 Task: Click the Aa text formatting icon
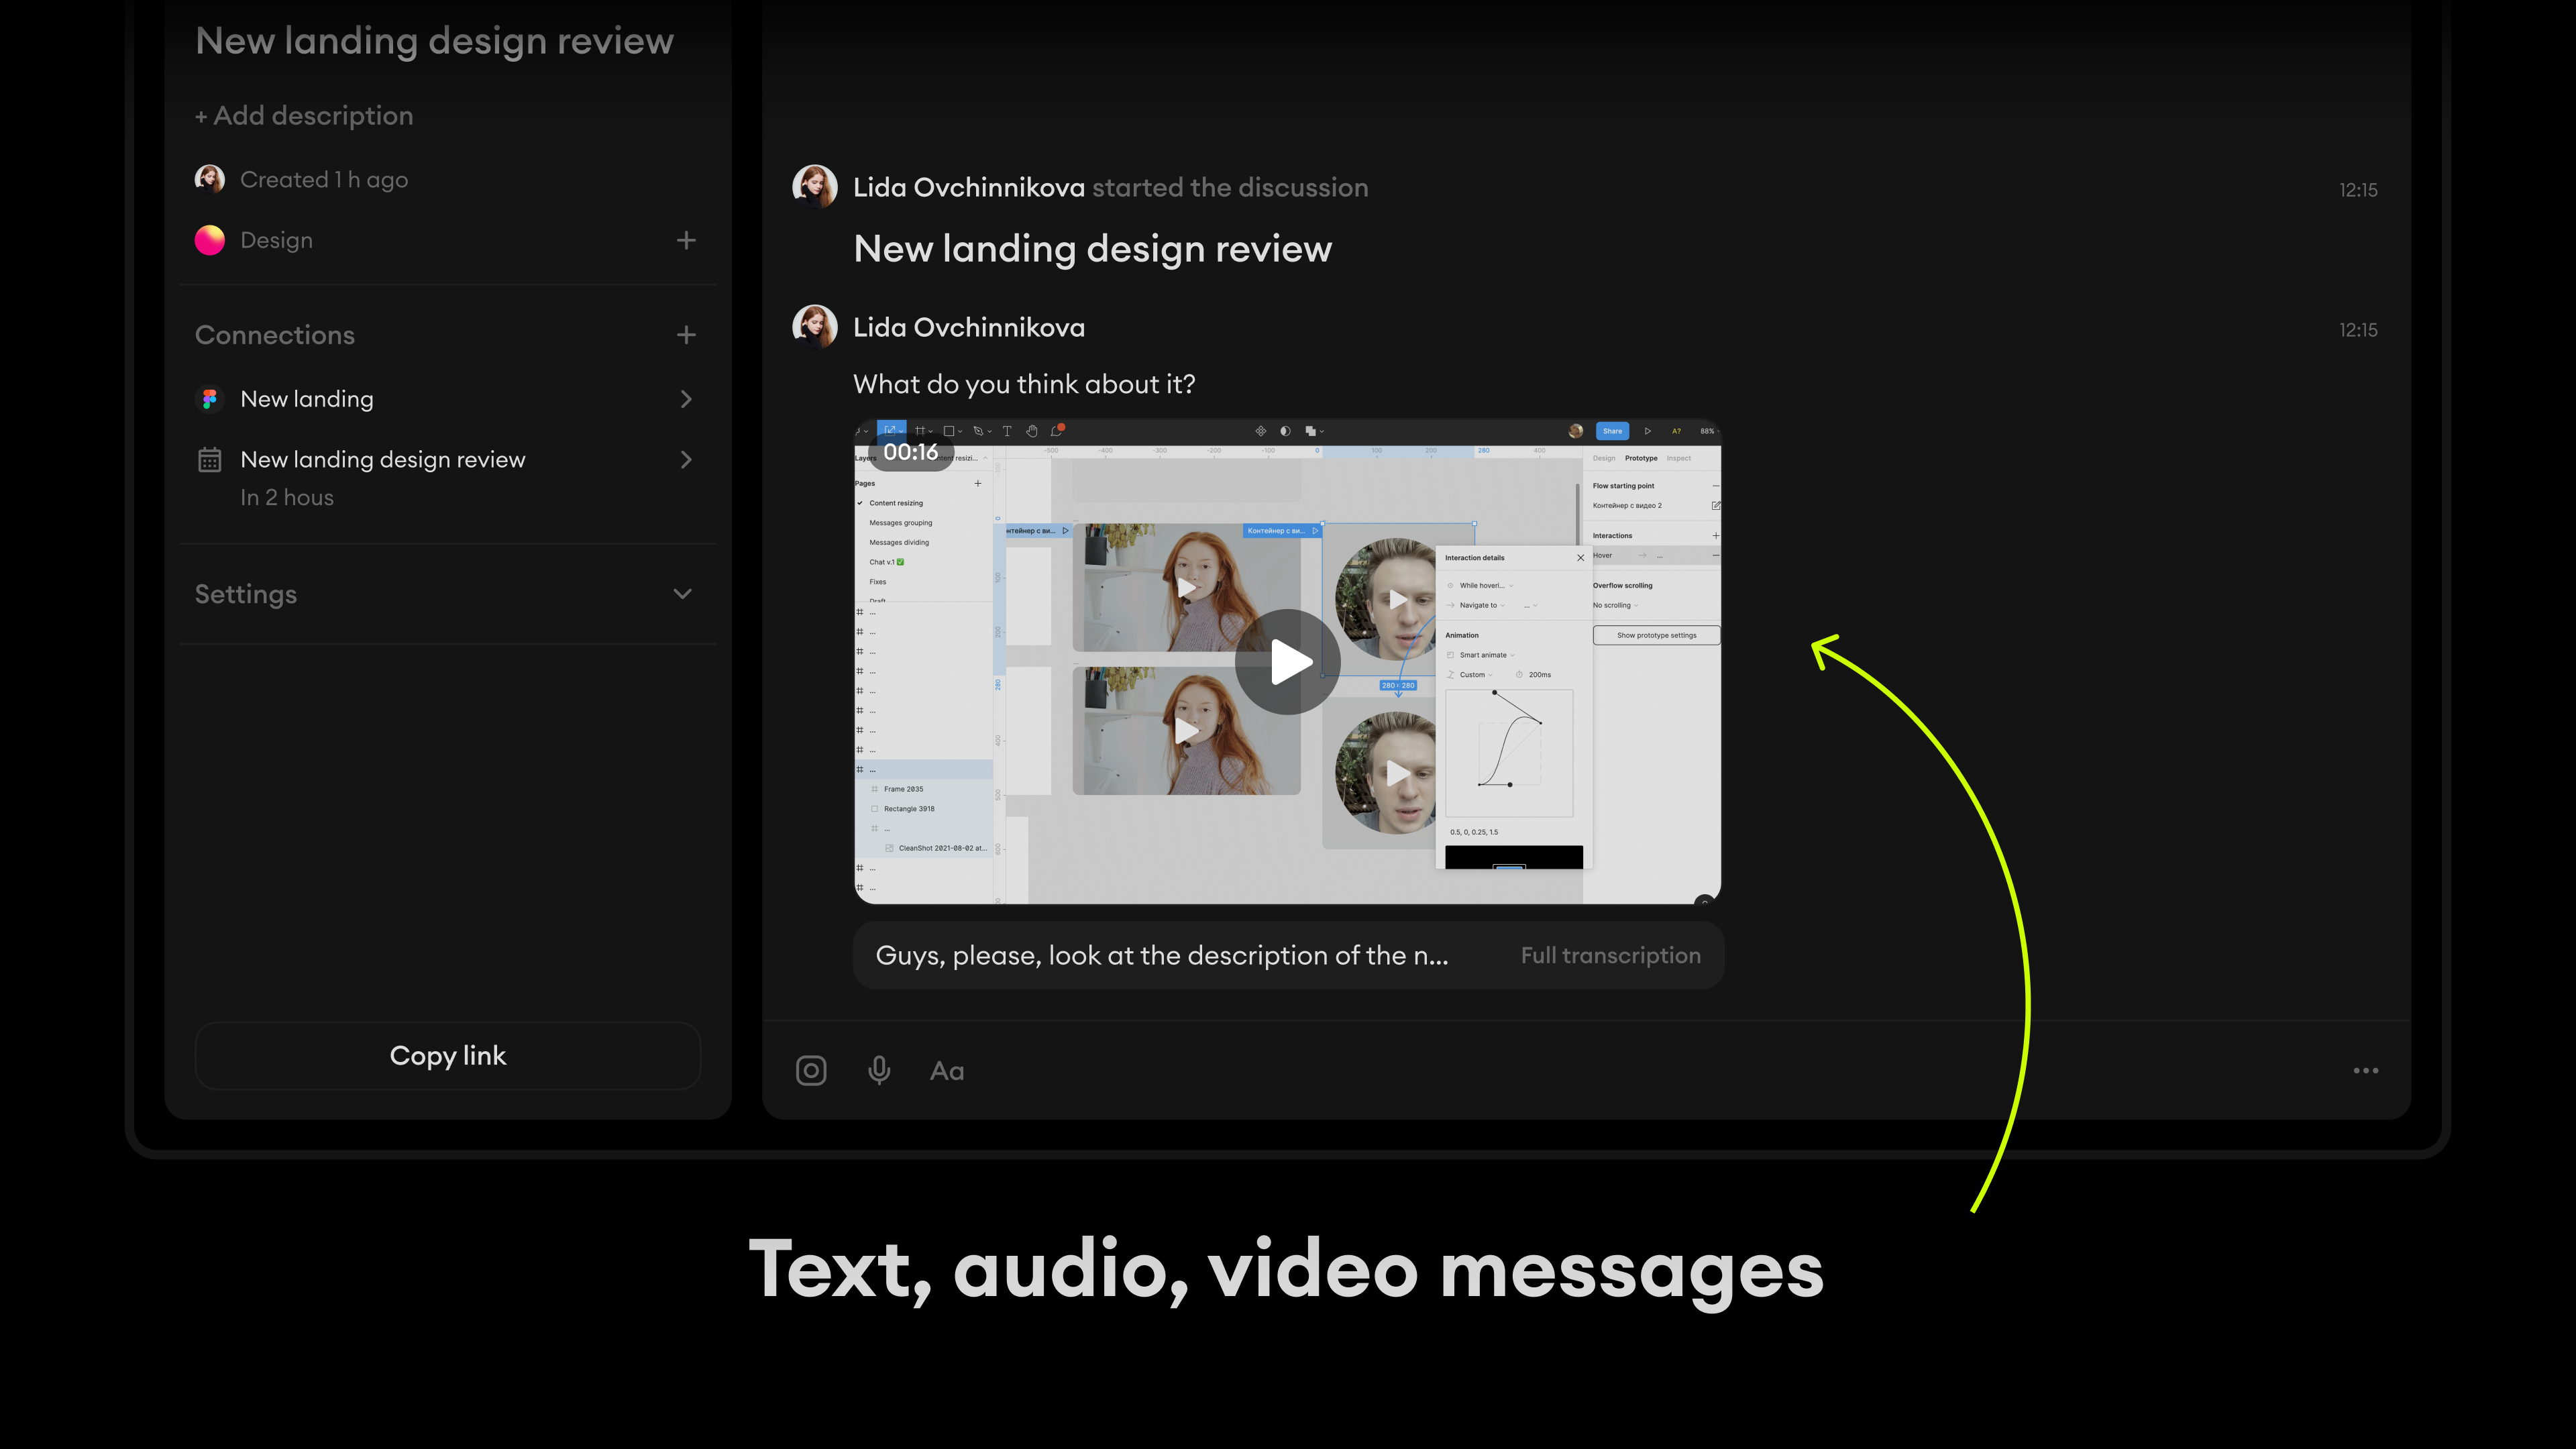coord(947,1071)
